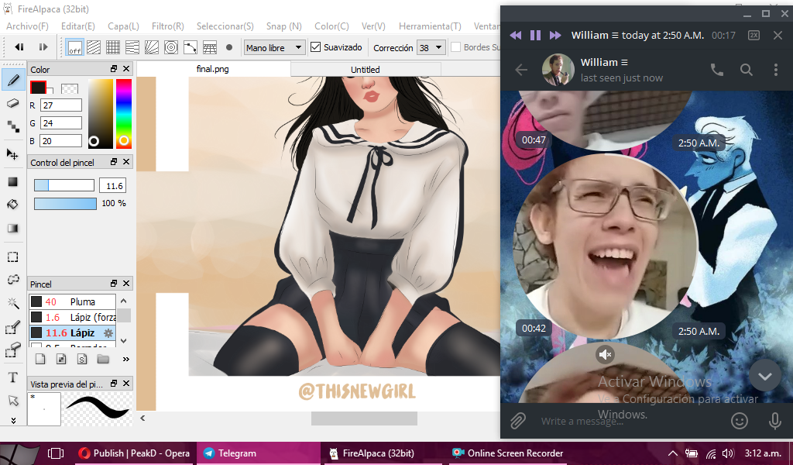Click brush list down arrow
Screen dimensions: 793x465
pos(124,340)
